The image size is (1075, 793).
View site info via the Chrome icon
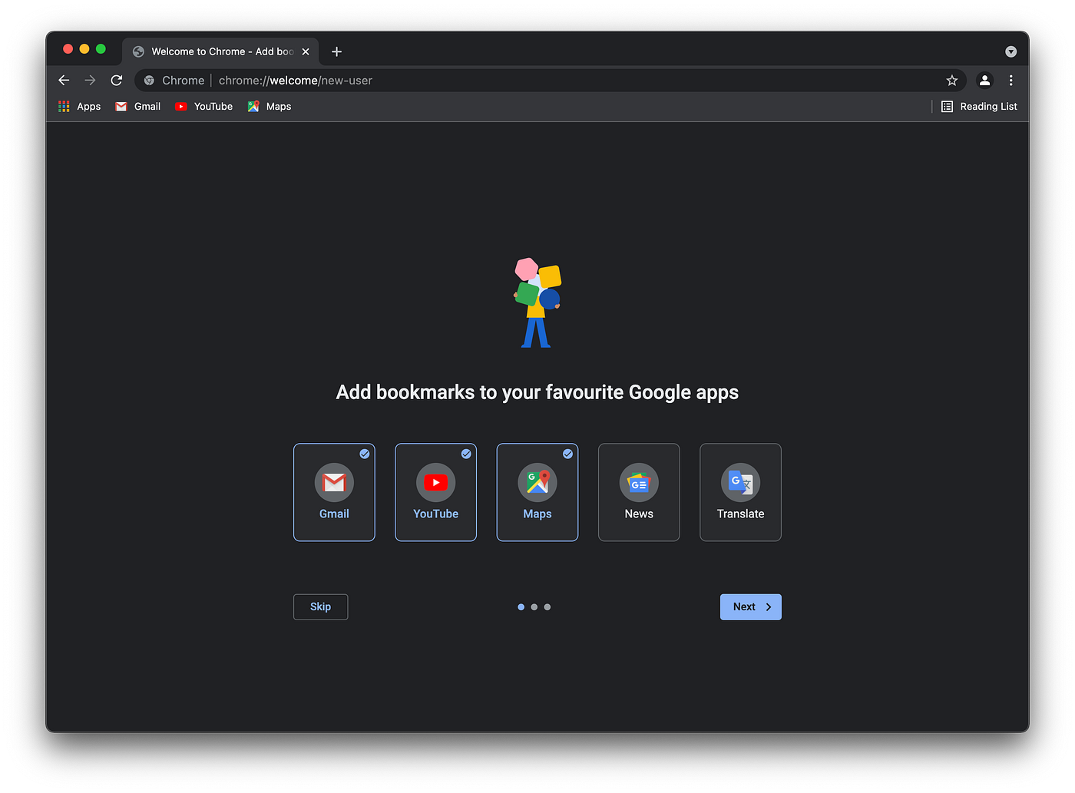point(149,80)
